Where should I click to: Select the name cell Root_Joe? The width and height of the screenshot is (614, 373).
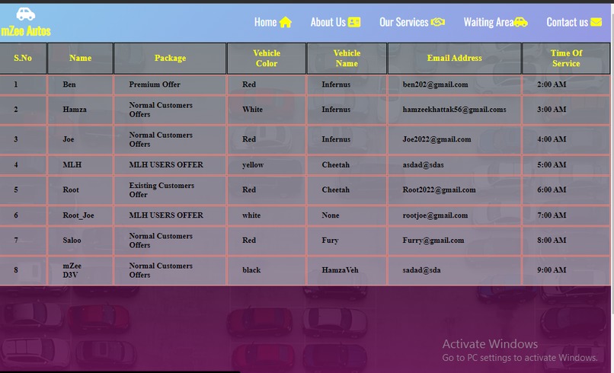78,215
